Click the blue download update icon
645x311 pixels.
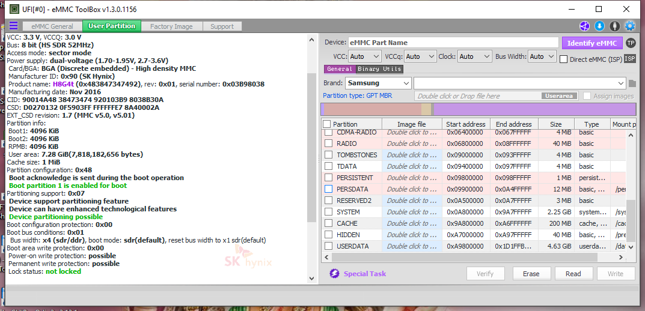(x=599, y=26)
